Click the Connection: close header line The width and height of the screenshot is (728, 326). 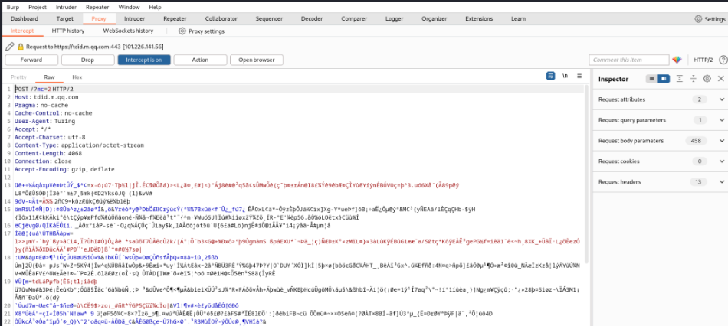[x=43, y=161]
